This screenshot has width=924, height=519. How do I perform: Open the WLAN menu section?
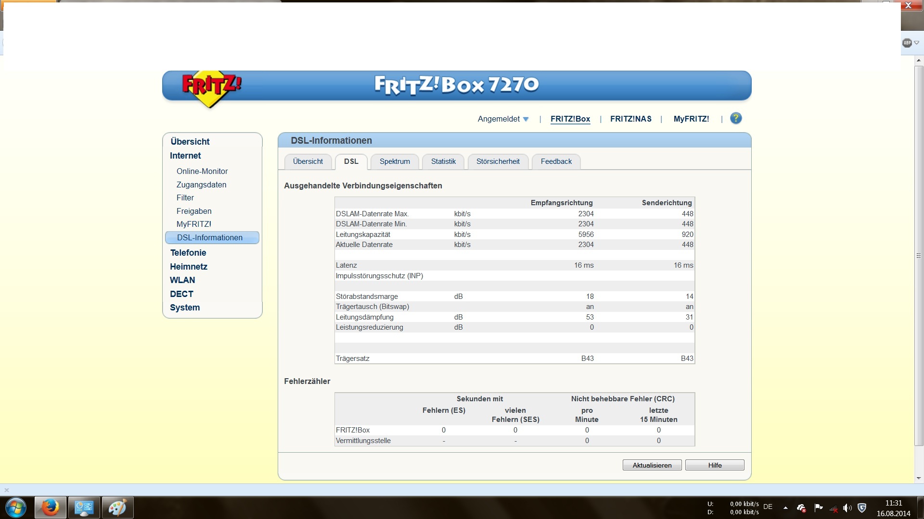tap(182, 280)
